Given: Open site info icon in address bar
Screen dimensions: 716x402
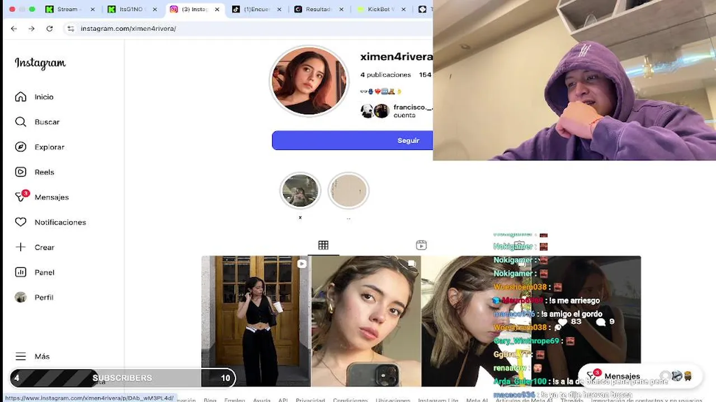Looking at the screenshot, I should point(70,28).
